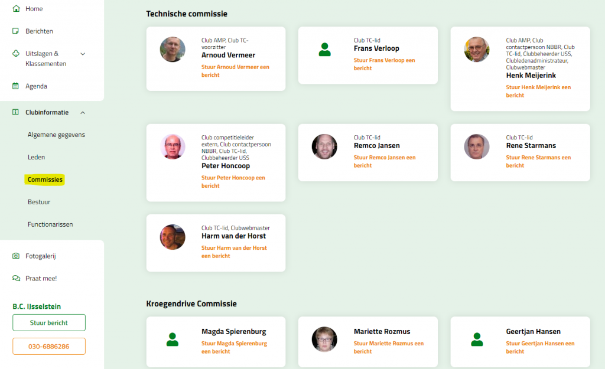The width and height of the screenshot is (605, 369).
Task: Open the Leden submenu item
Action: coord(36,157)
